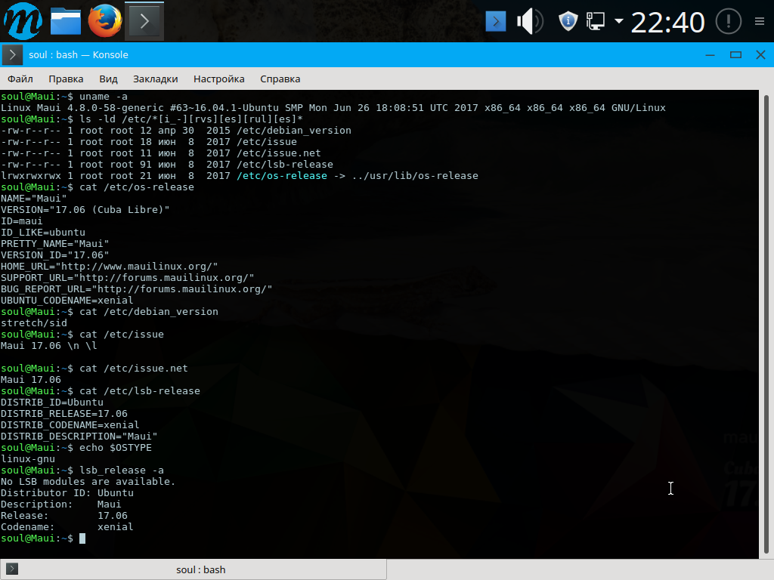The width and height of the screenshot is (774, 580).
Task: Click the 'stretch/sid' output line
Action: coord(33,323)
